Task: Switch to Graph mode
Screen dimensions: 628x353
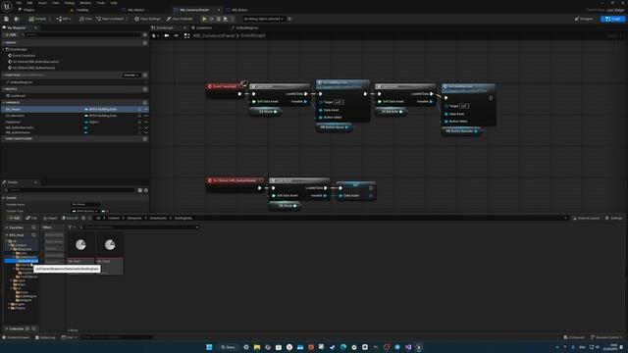Action: [612, 19]
